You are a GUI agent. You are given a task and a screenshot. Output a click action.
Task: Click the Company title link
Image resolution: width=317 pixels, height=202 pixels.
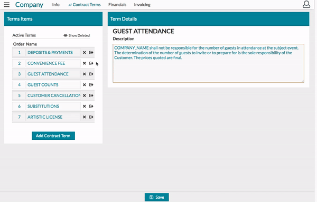click(x=29, y=5)
